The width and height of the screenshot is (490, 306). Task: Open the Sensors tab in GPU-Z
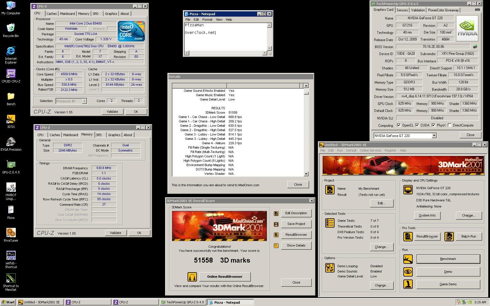[402, 10]
